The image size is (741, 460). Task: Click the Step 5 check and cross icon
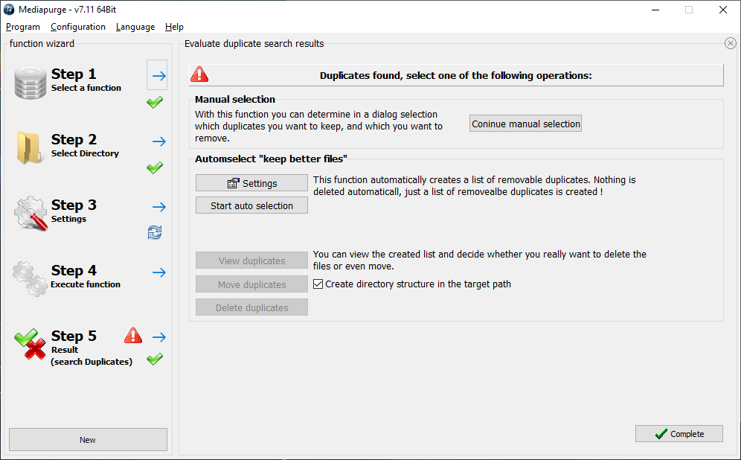31,344
